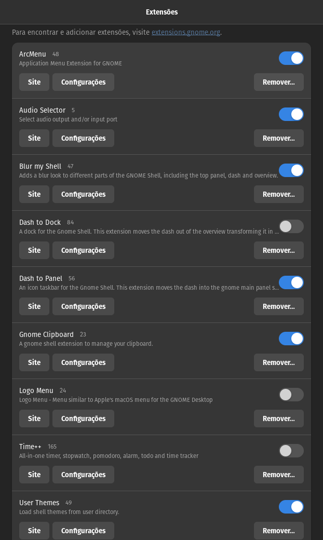The width and height of the screenshot is (323, 540).
Task: Turn off the Audio Selector switch
Action: [291, 114]
